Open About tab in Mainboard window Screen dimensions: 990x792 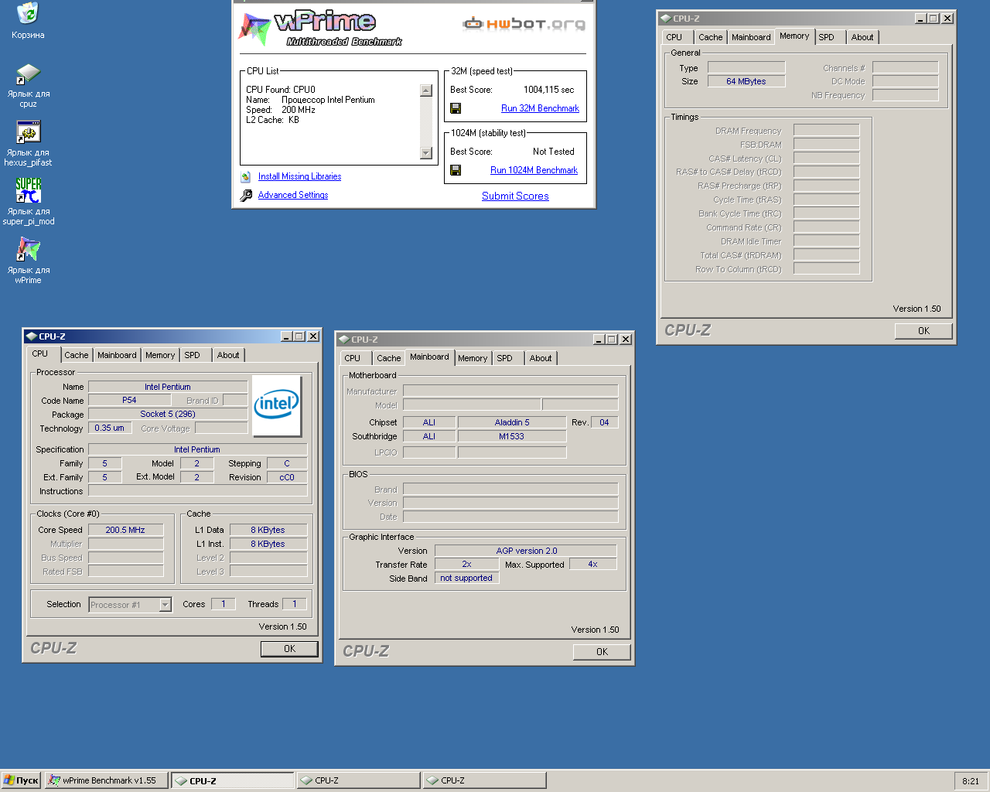click(541, 358)
